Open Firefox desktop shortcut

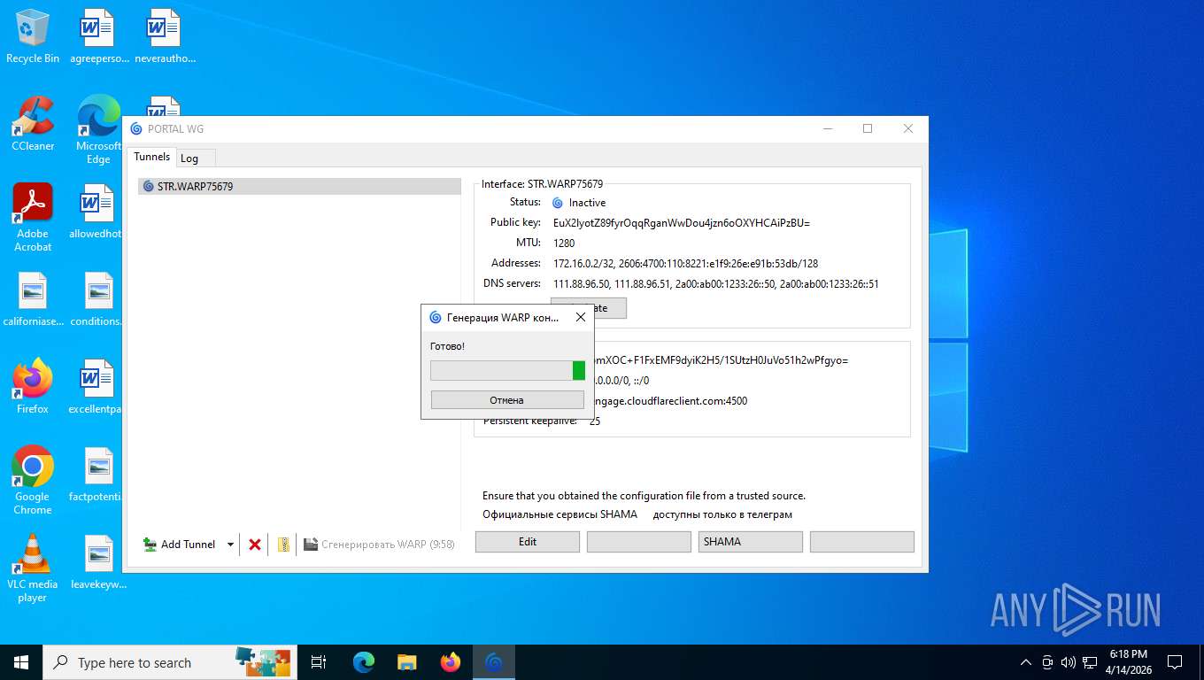33,387
